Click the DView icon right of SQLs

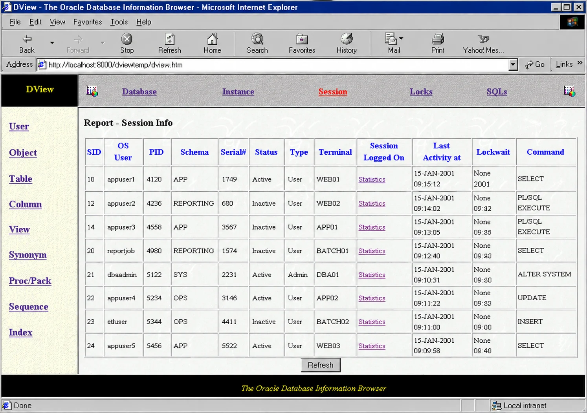[x=569, y=91]
